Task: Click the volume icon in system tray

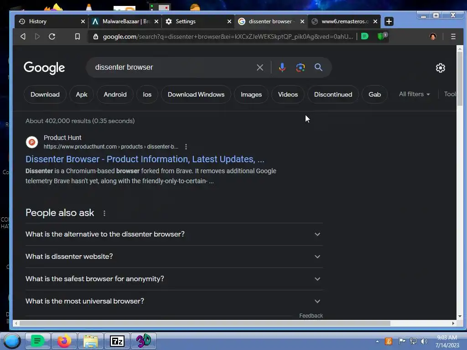Action: (424, 341)
